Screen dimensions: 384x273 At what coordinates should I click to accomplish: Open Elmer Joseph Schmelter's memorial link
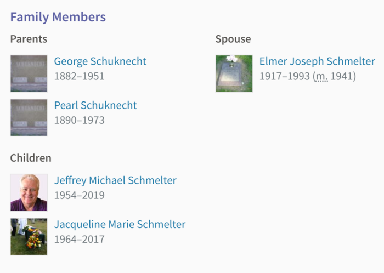317,61
